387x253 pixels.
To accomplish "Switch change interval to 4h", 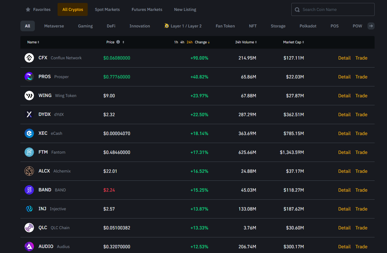I will [x=182, y=42].
